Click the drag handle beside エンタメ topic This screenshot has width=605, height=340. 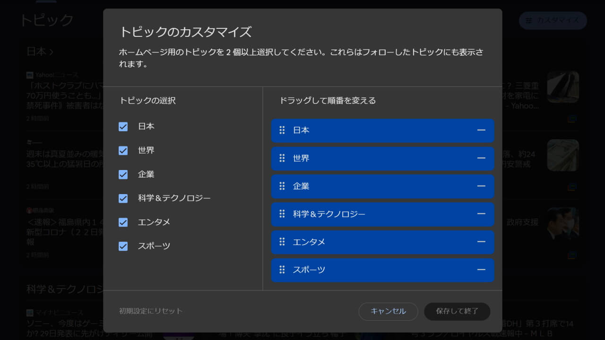click(x=282, y=242)
